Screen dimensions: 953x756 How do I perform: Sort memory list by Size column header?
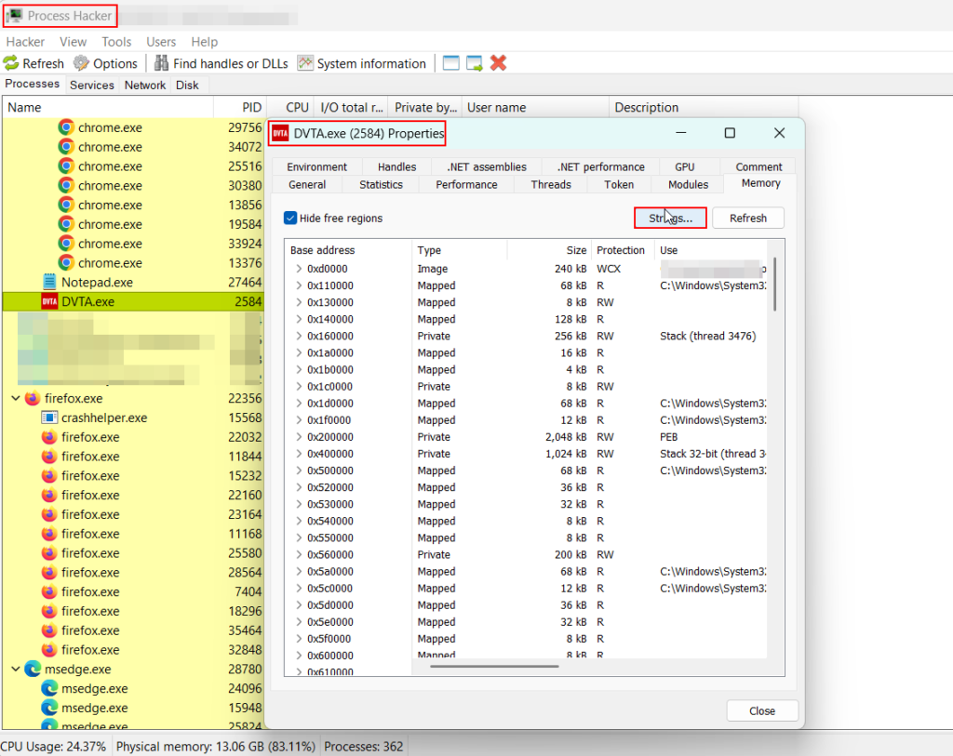point(576,250)
